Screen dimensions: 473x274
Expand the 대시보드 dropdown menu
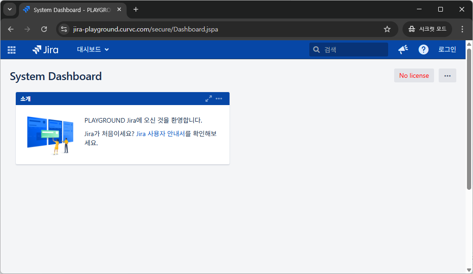tap(93, 50)
